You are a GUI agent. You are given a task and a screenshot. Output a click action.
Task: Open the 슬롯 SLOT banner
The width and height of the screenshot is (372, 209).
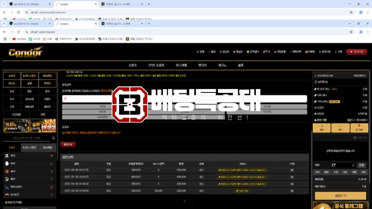coord(43,125)
